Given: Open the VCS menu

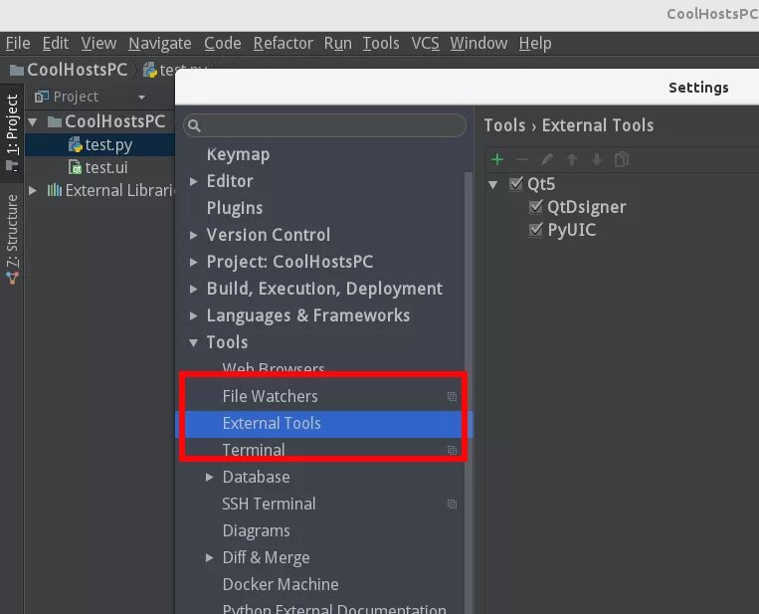Looking at the screenshot, I should pyautogui.click(x=425, y=43).
